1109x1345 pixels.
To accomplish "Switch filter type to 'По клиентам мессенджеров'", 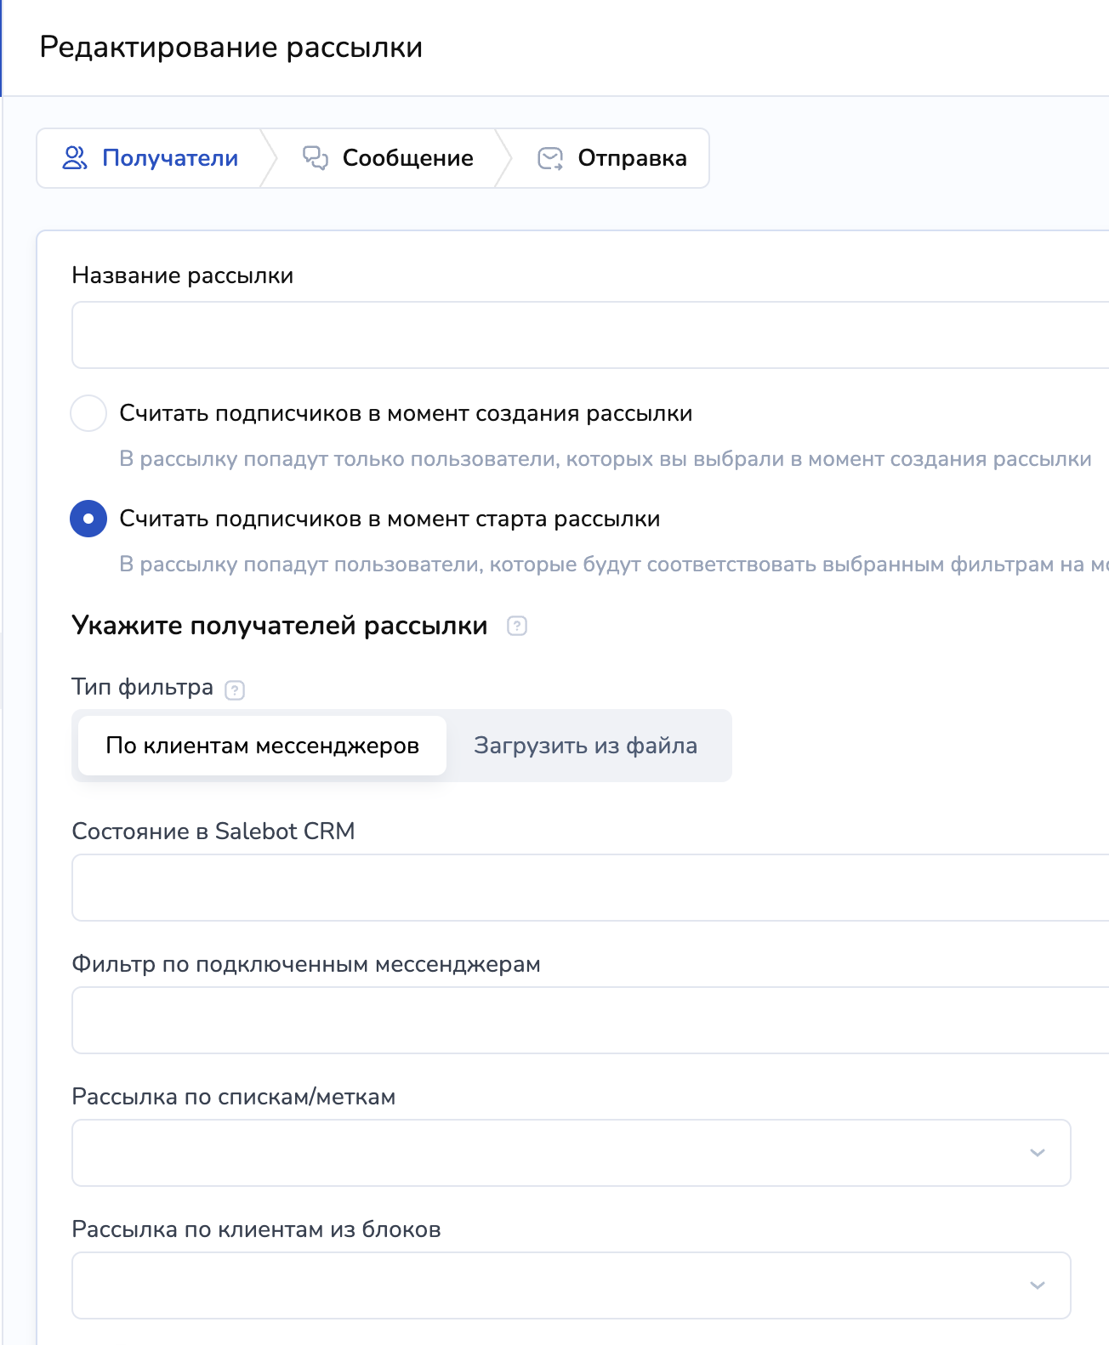I will tap(262, 746).
